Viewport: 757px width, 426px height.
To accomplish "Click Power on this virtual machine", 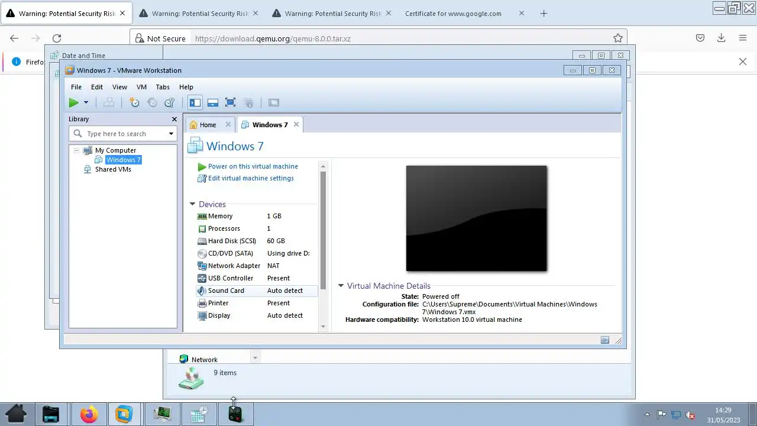I will pyautogui.click(x=253, y=166).
